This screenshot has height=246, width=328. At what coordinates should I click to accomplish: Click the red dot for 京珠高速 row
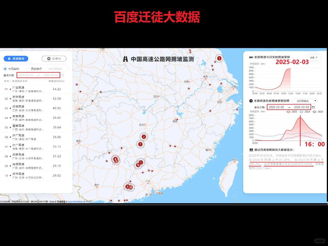tap(10, 99)
